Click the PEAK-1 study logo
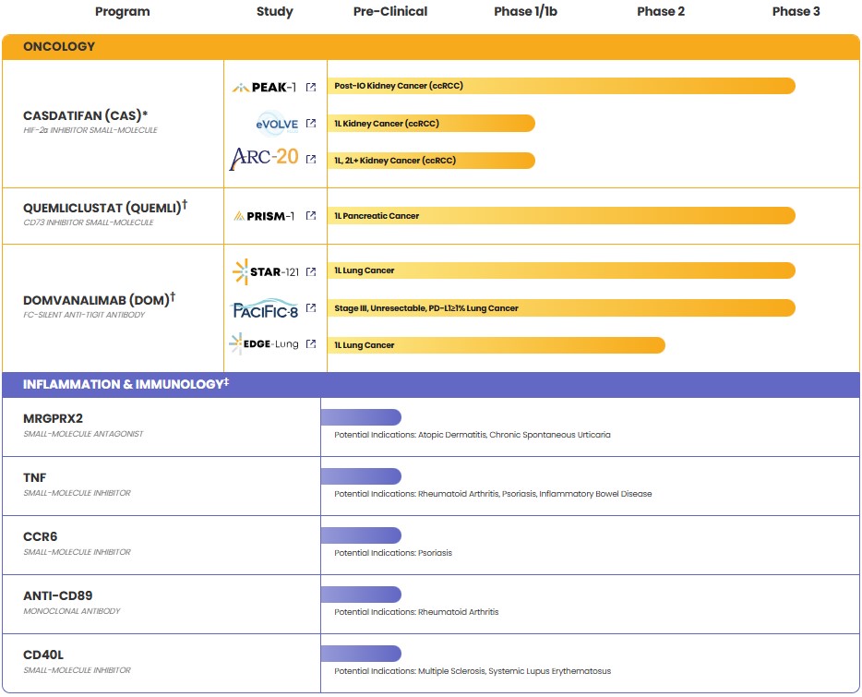Viewport: 862px width, 697px height. pyautogui.click(x=264, y=87)
